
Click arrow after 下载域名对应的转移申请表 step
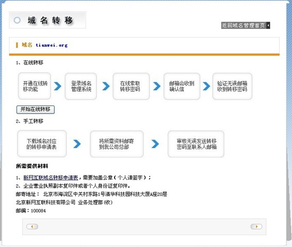(77, 144)
